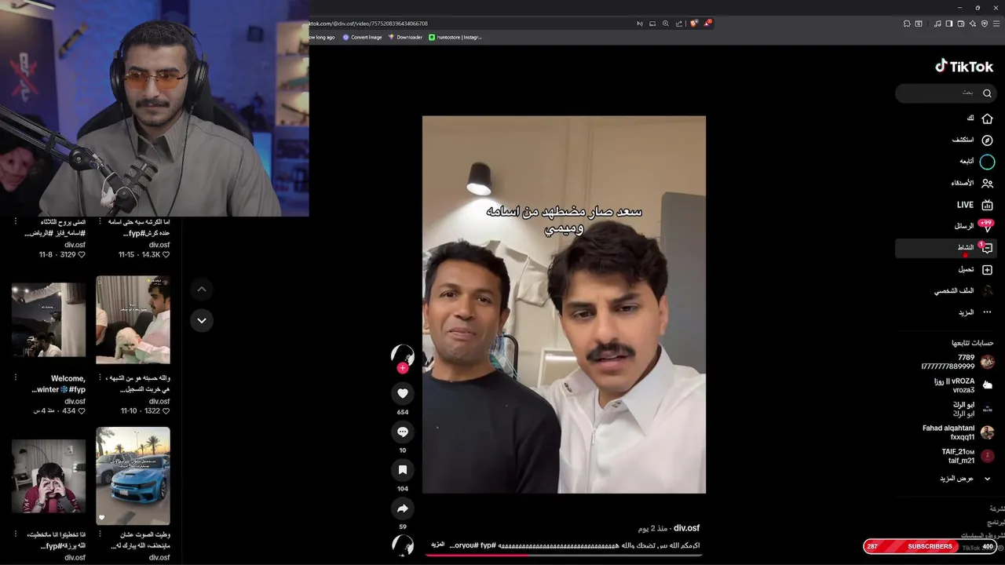Go to next video with down arrow
This screenshot has height=565, width=1005.
pos(202,320)
